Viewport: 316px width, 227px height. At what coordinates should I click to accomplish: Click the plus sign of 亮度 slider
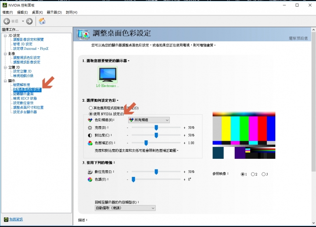[x=184, y=128]
